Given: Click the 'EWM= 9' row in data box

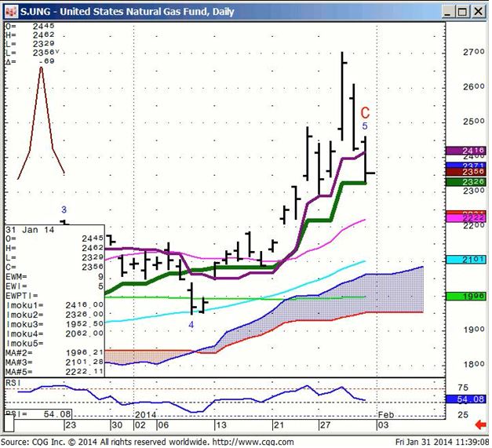Looking at the screenshot, I should click(x=55, y=277).
